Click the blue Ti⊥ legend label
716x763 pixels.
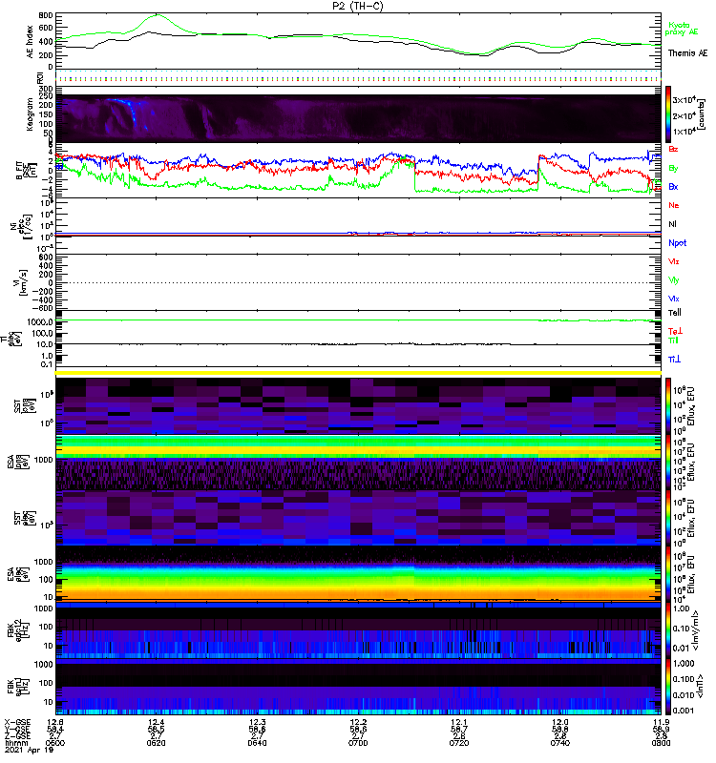pos(674,360)
